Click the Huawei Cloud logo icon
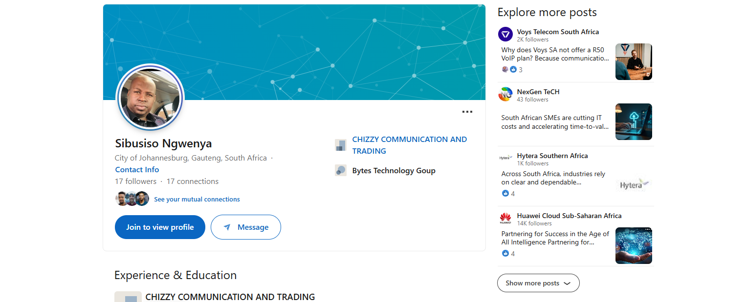The height and width of the screenshot is (302, 746). 505,218
